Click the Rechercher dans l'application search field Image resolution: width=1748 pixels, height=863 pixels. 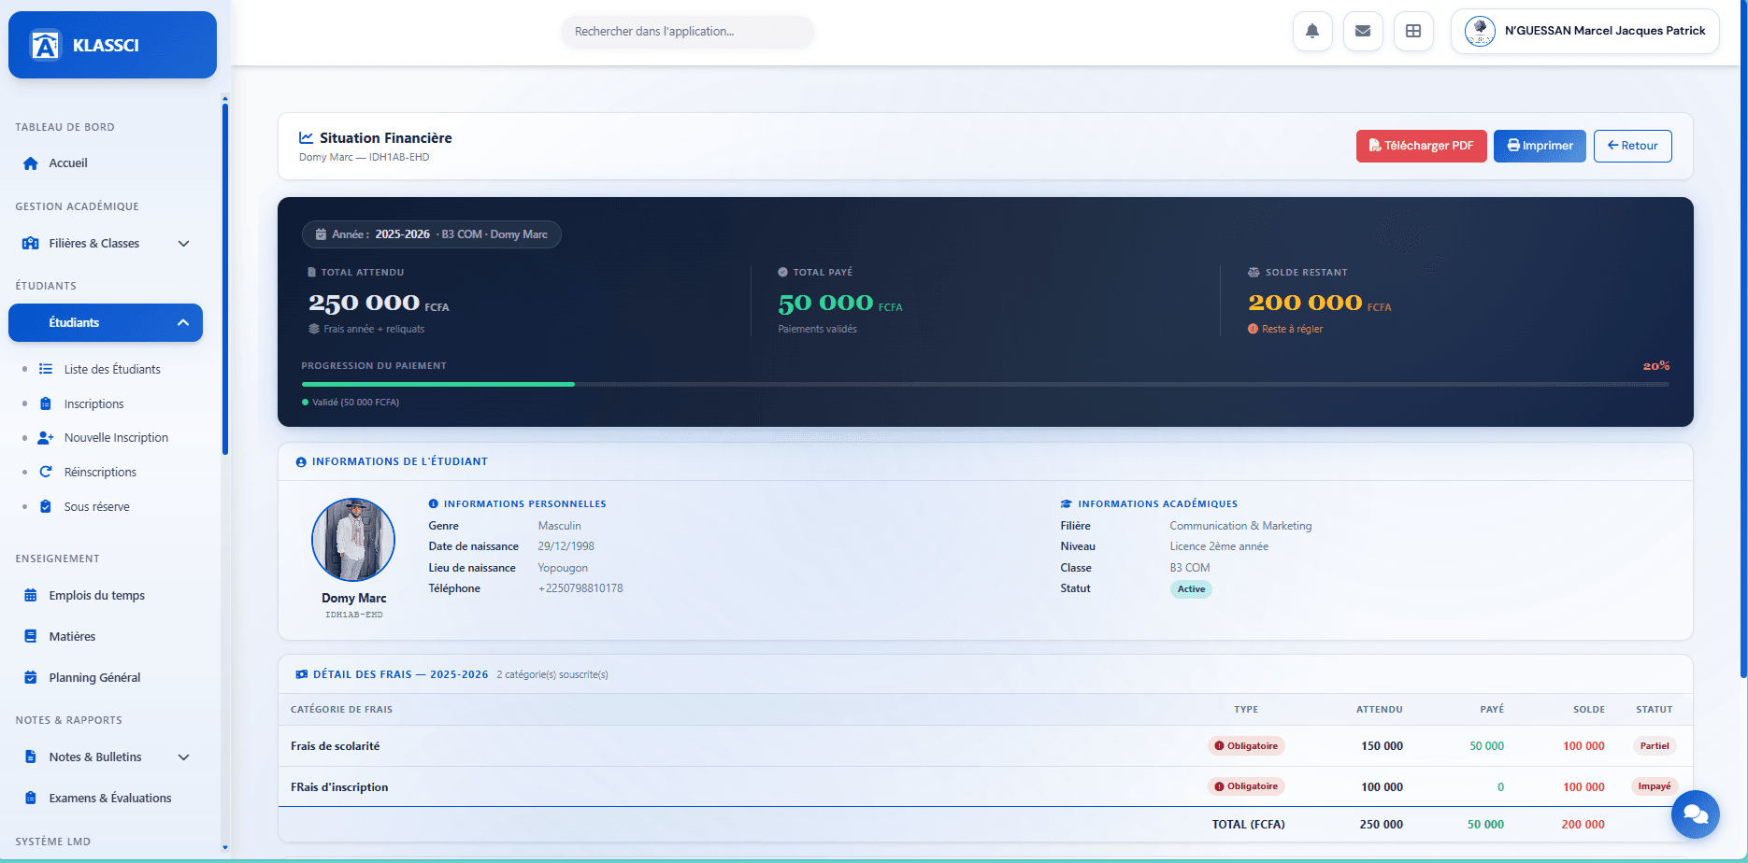click(x=688, y=32)
